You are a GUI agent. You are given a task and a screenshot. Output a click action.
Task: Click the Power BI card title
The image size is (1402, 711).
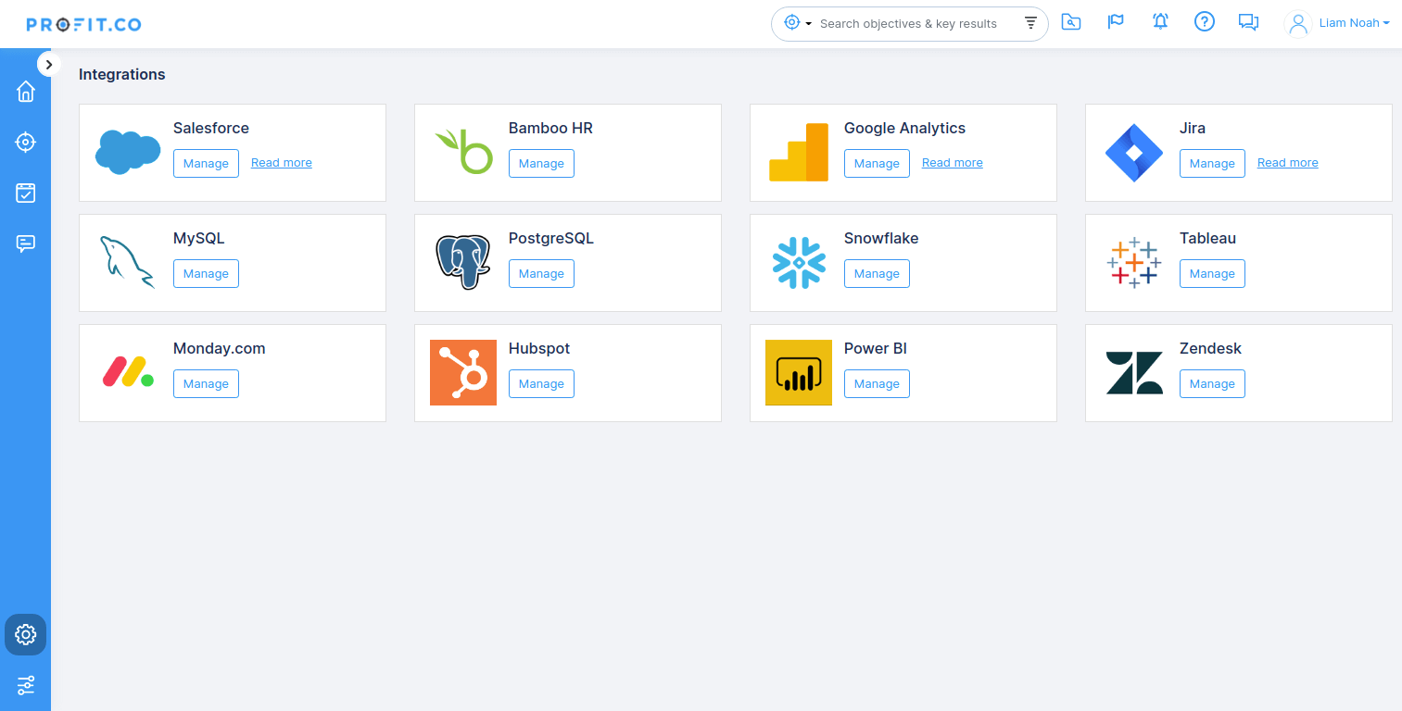(876, 349)
